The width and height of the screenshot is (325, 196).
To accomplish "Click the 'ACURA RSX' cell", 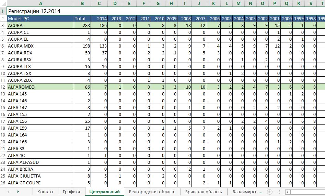I will click(x=40, y=60).
